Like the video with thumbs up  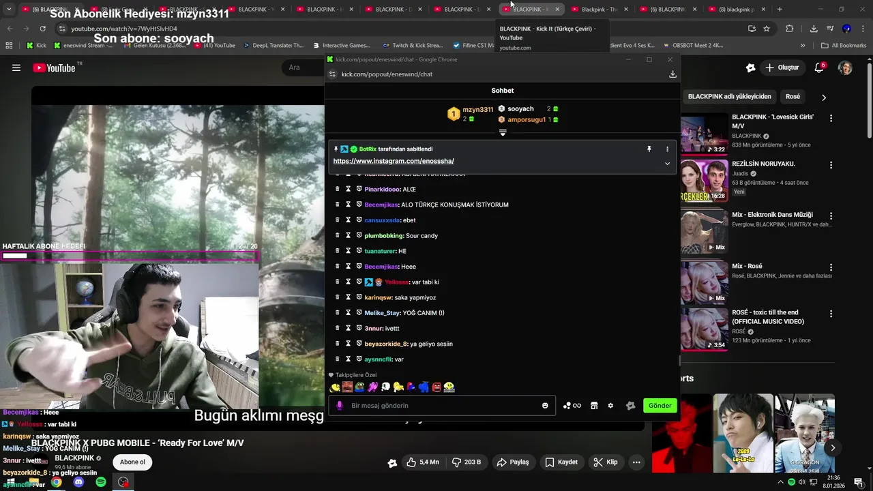pyautogui.click(x=423, y=462)
